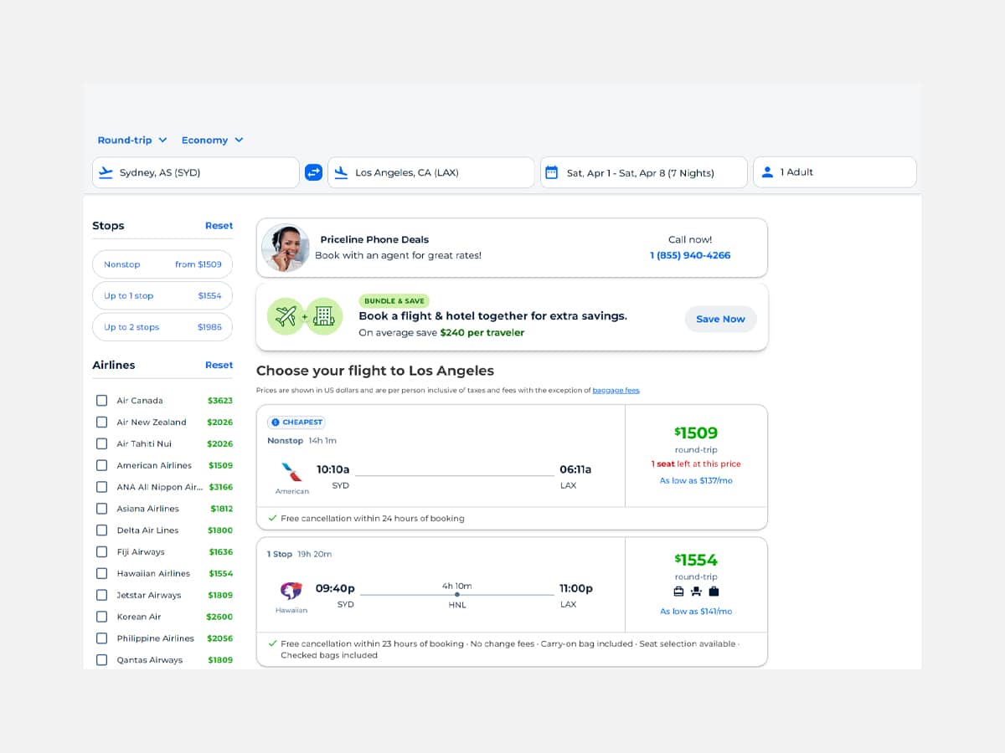1005x753 pixels.
Task: Open the Sat, Apr 1 - Sat, Apr 8 date picker
Action: [644, 172]
